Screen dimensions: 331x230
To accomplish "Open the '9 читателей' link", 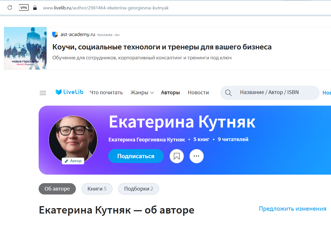I will coord(233,139).
